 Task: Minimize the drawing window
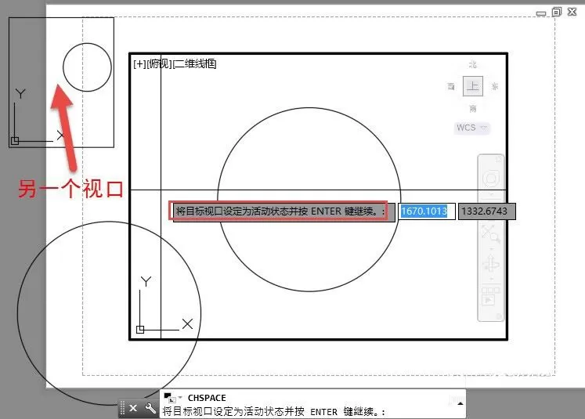pos(541,13)
